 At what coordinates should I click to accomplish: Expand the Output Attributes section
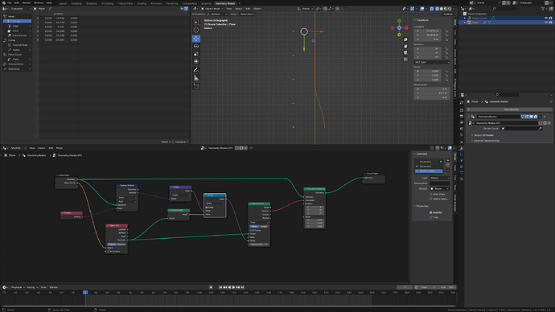(483, 135)
